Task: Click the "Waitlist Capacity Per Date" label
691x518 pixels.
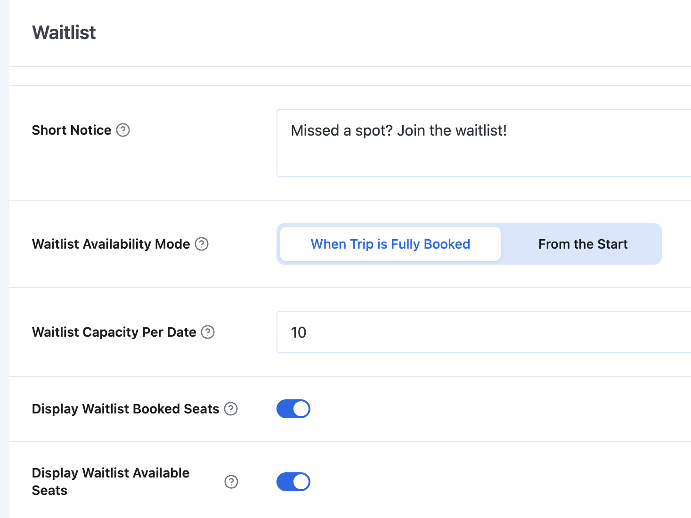Action: 114,332
